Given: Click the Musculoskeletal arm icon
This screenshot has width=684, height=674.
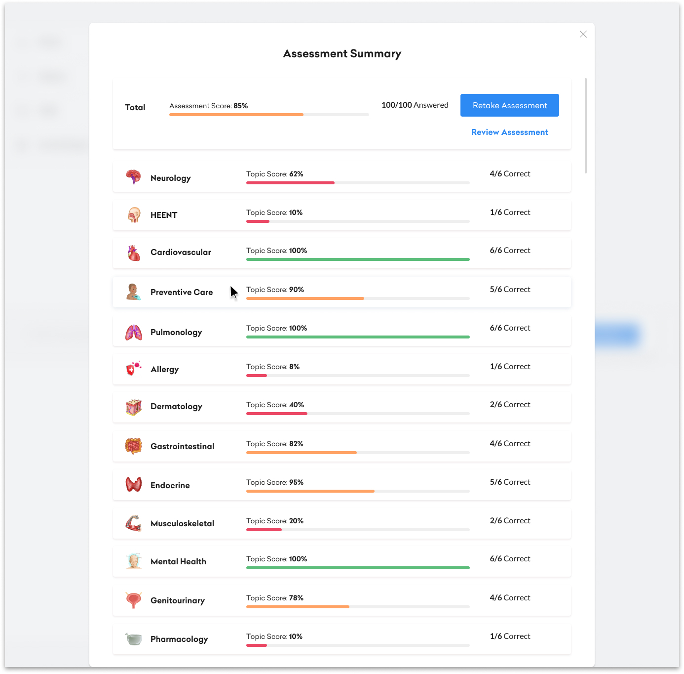Looking at the screenshot, I should click(133, 523).
